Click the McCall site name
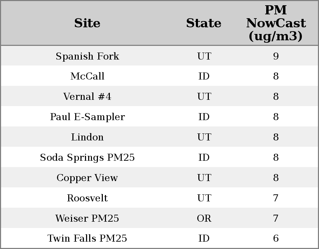The width and height of the screenshot is (319, 249). [x=87, y=76]
